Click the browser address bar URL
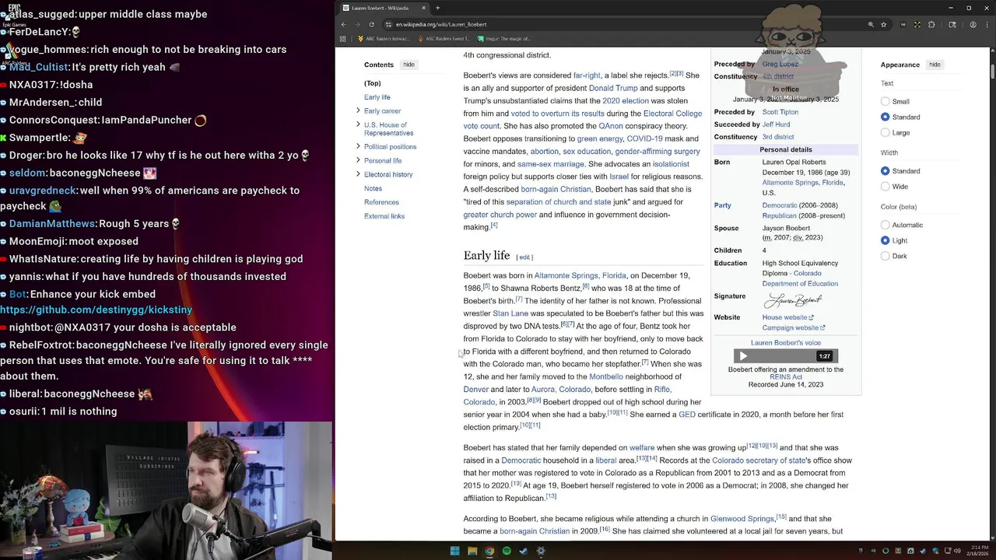Screen dimensions: 996x560 441,24
